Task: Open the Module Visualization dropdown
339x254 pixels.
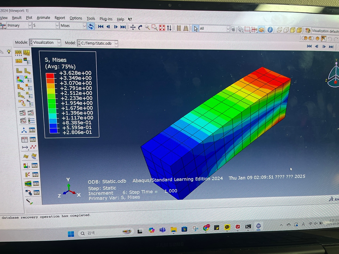Action: pyautogui.click(x=45, y=42)
